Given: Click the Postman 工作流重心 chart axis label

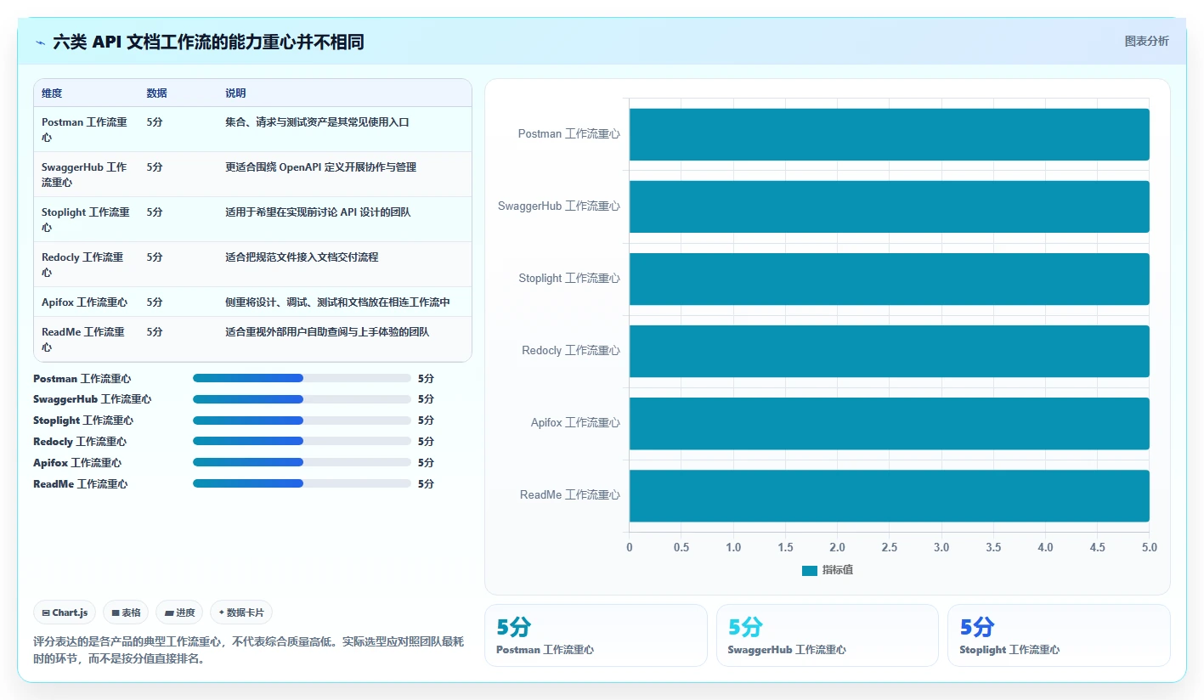Looking at the screenshot, I should coord(569,134).
